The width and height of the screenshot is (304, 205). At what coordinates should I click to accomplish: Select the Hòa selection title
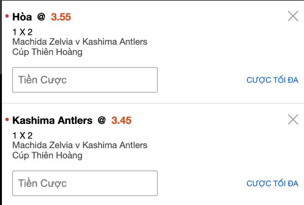click(22, 17)
